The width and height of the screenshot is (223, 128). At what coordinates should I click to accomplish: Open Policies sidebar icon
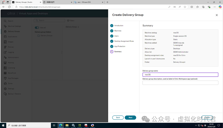tap(5, 47)
